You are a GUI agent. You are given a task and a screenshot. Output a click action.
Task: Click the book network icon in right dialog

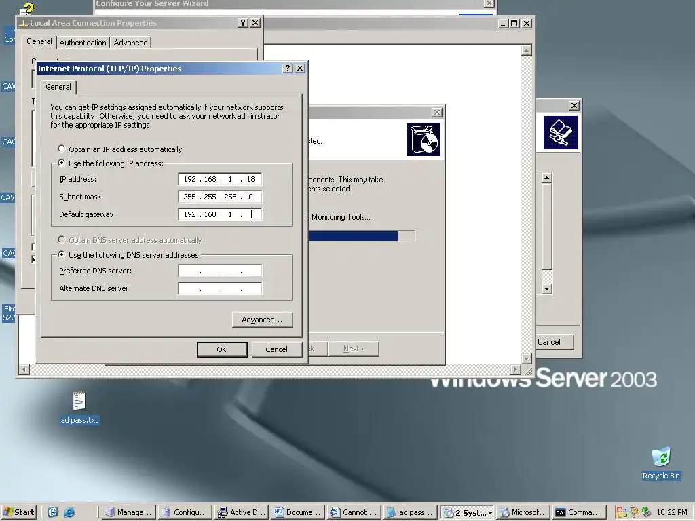point(561,132)
